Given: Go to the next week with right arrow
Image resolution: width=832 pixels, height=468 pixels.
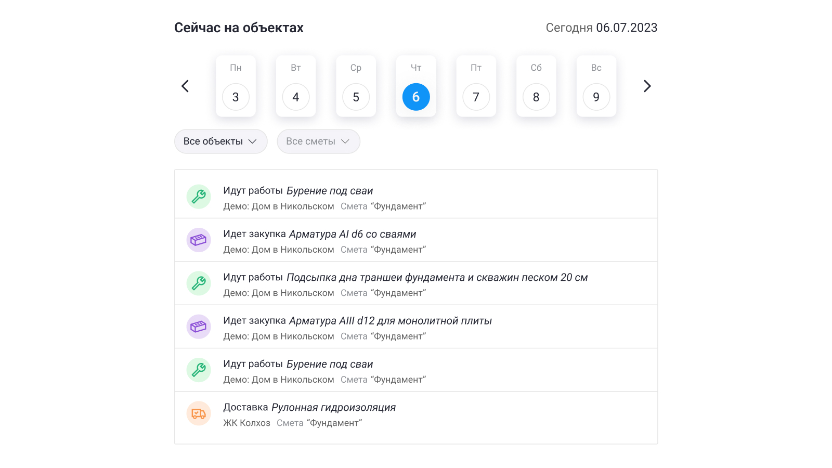Looking at the screenshot, I should point(647,86).
